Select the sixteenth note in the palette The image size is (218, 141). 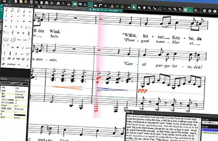7,10
